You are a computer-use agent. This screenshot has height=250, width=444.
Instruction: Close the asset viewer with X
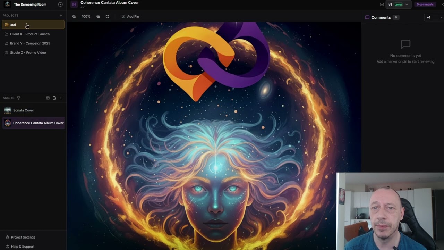click(x=442, y=5)
